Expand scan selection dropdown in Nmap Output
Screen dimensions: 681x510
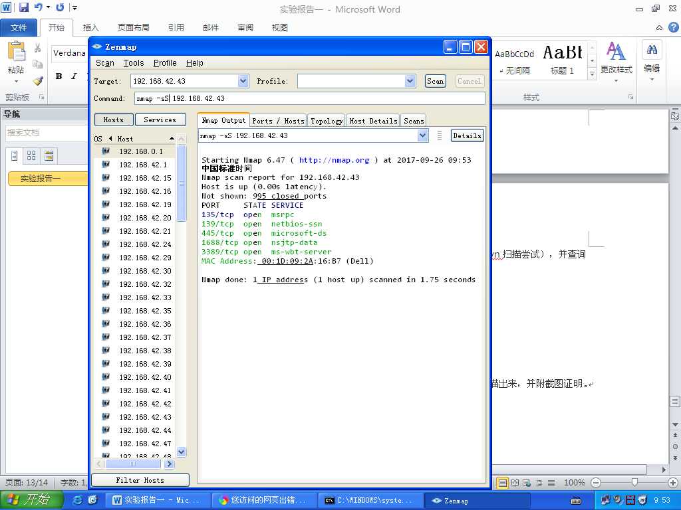[x=422, y=135]
